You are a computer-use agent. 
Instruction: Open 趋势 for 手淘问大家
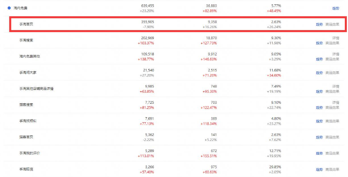tap(319, 73)
